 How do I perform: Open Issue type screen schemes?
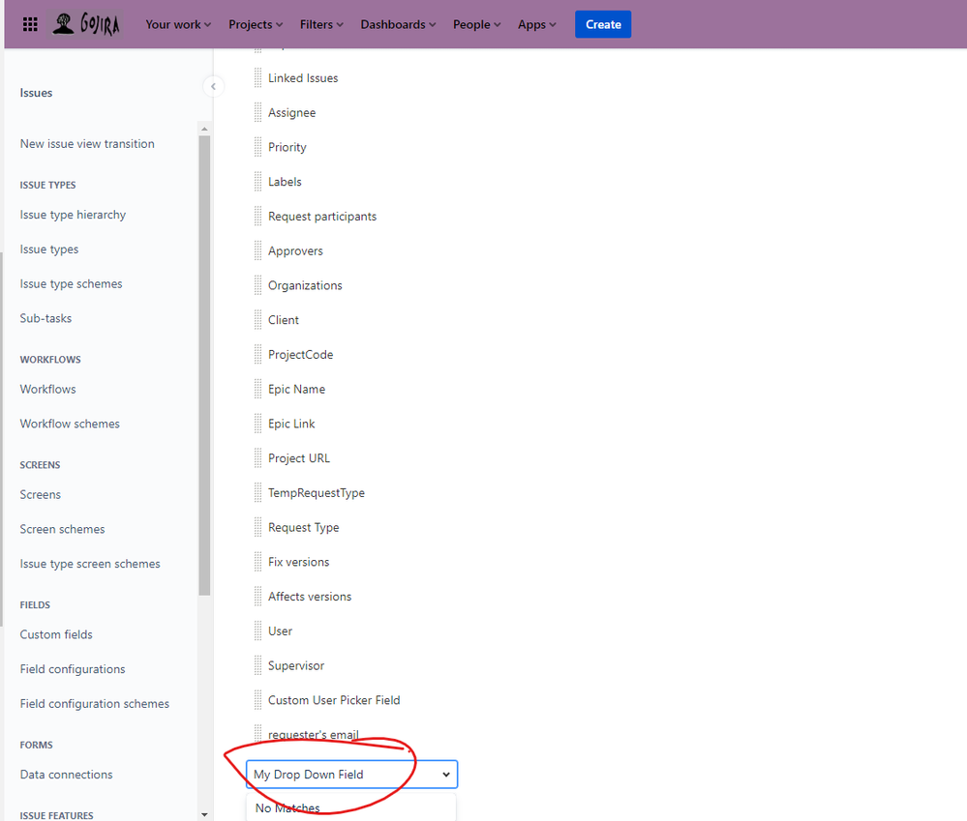point(90,564)
